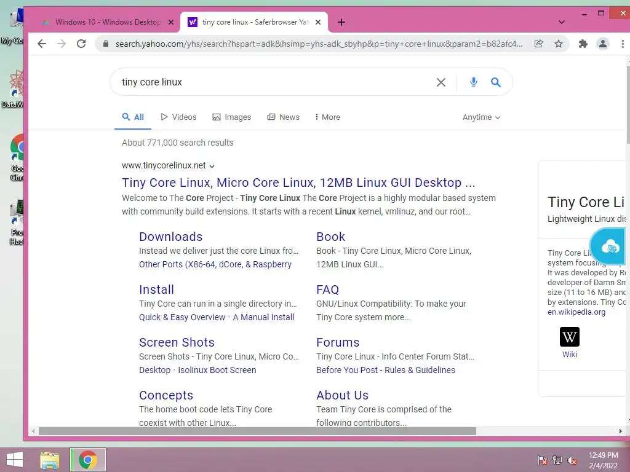Clear the search box with the X
This screenshot has width=630, height=472.
(441, 82)
